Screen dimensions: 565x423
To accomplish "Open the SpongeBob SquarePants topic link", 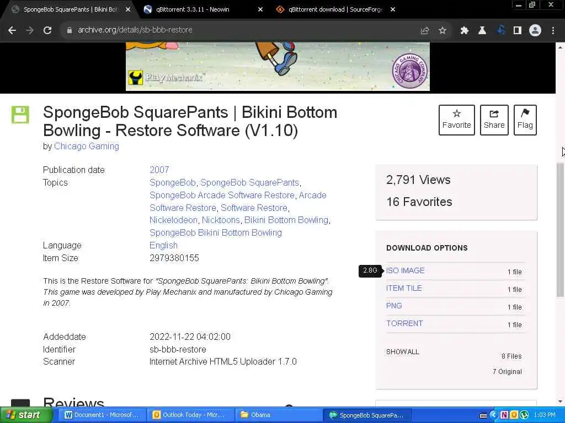I will click(x=250, y=182).
